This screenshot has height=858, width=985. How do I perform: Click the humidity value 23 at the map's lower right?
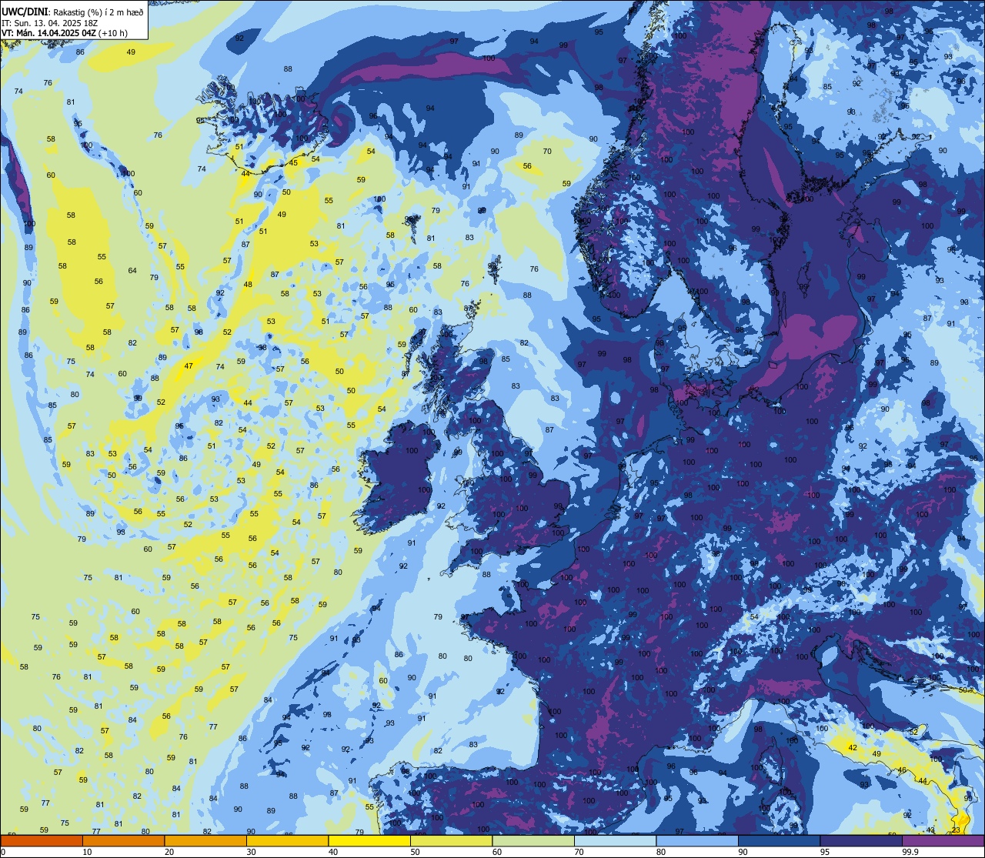pyautogui.click(x=955, y=830)
